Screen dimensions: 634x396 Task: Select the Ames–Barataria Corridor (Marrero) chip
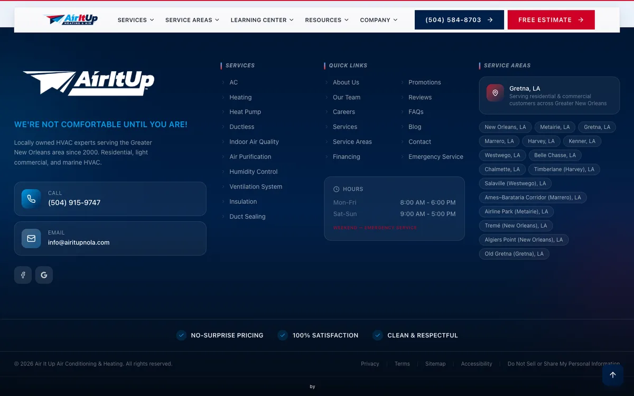coord(533,197)
